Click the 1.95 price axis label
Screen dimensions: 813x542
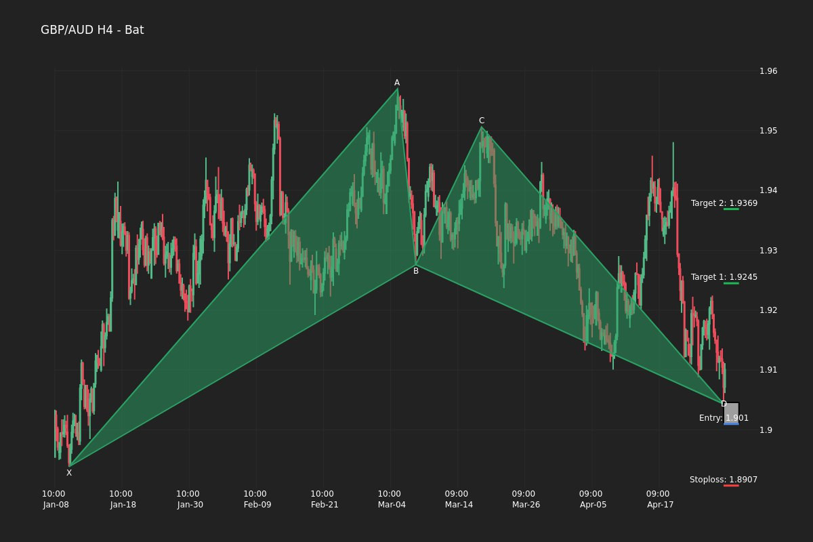768,131
